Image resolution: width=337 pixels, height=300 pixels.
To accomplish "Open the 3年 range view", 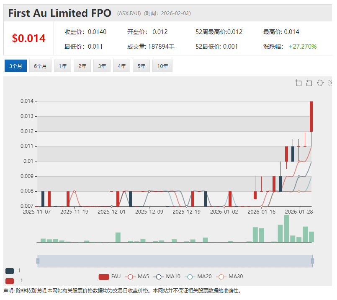I will pyautogui.click(x=102, y=66).
